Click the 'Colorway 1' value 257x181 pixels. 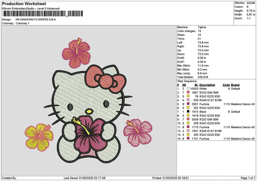click(x=22, y=23)
